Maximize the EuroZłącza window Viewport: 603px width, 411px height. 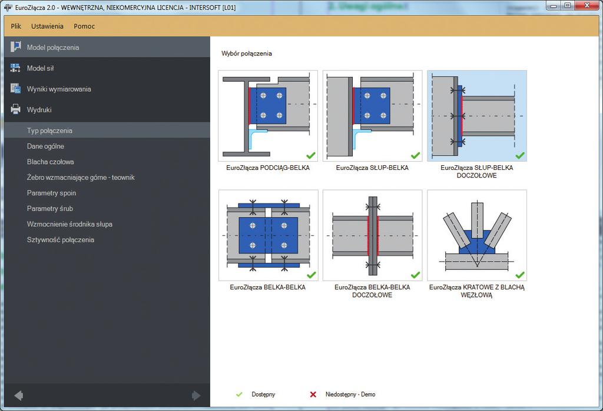click(x=568, y=6)
